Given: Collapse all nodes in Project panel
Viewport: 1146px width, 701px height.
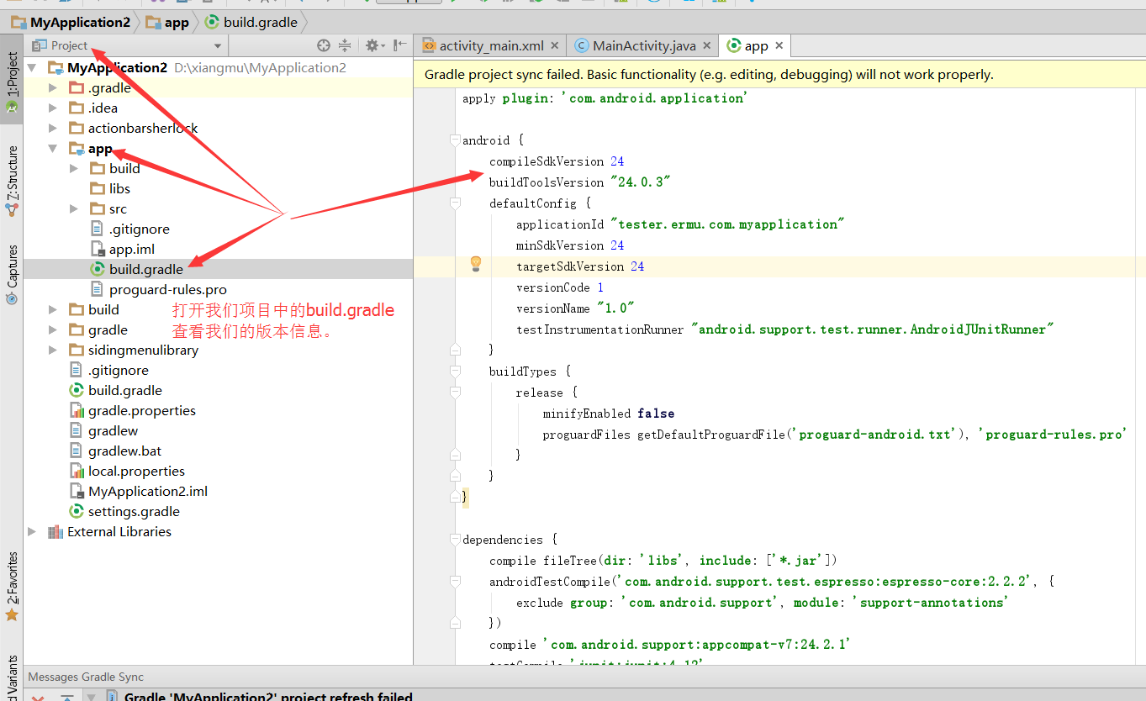Looking at the screenshot, I should pyautogui.click(x=344, y=45).
